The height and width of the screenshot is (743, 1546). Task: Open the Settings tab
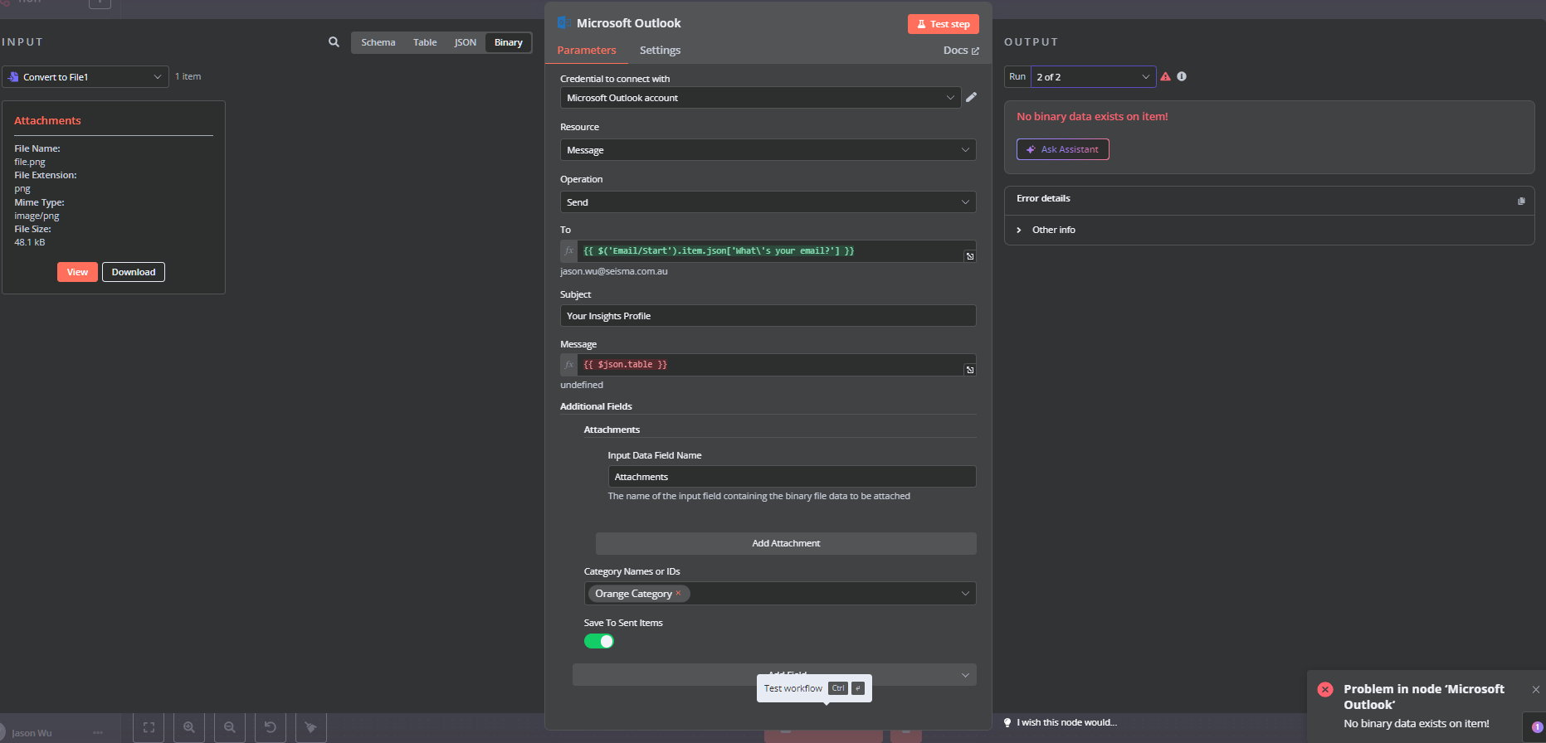tap(661, 51)
